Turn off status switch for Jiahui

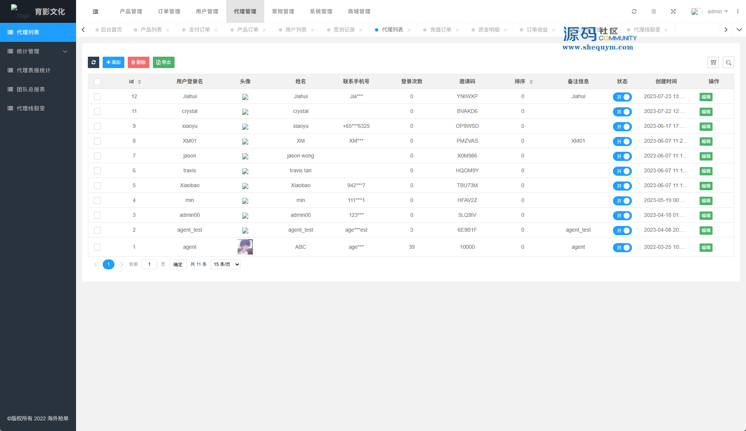(x=622, y=97)
